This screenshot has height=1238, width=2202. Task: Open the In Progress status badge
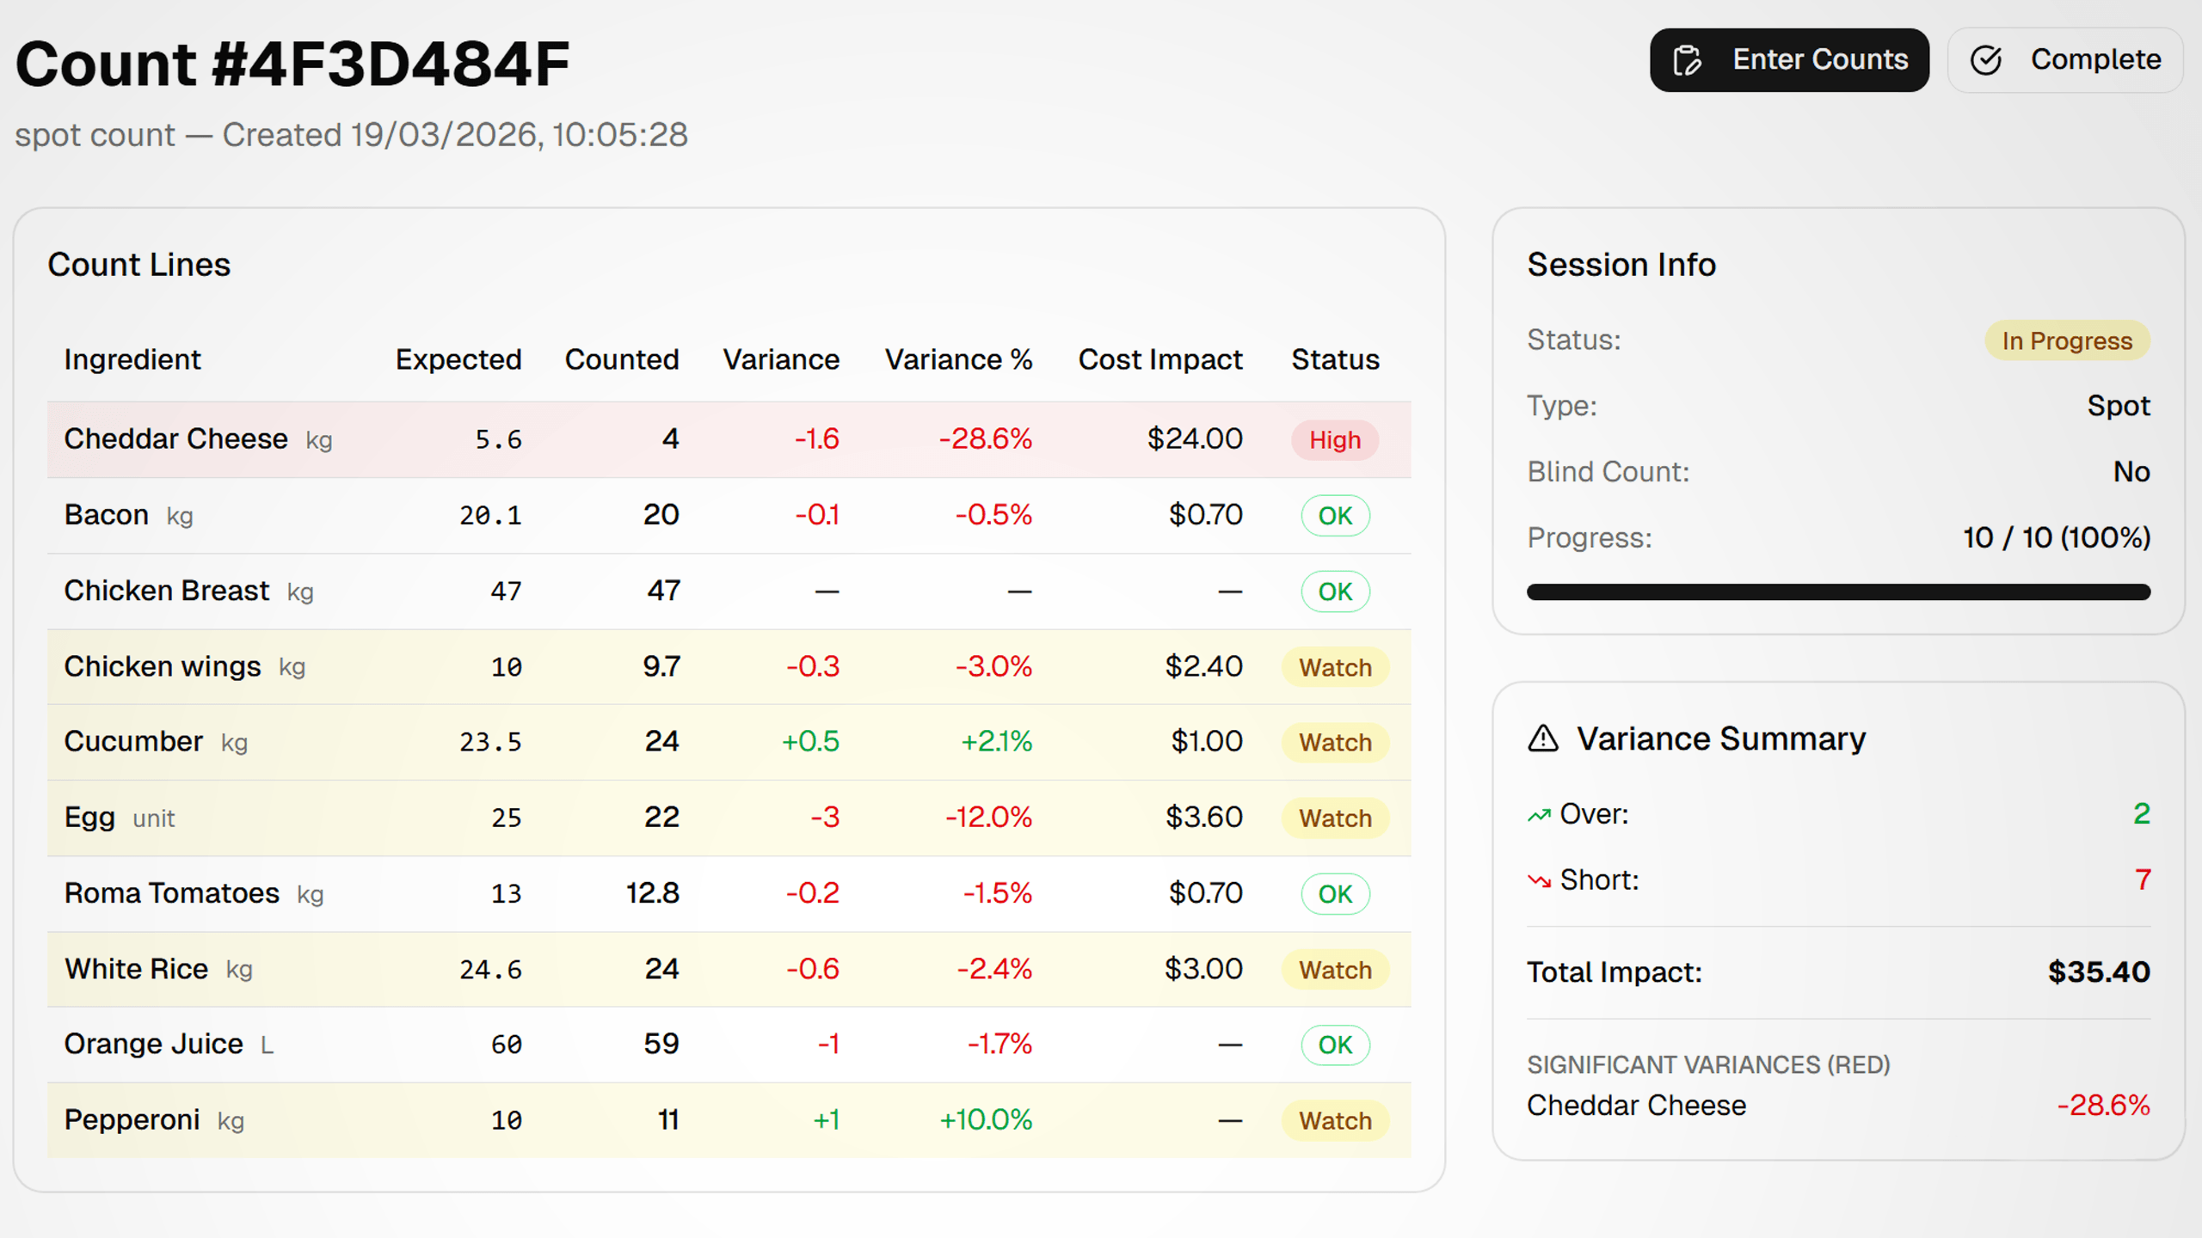2066,340
